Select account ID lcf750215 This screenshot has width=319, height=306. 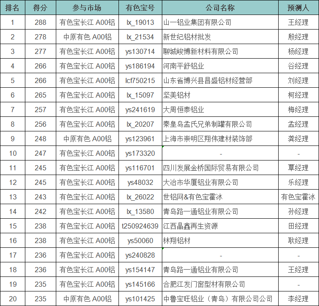point(140,80)
